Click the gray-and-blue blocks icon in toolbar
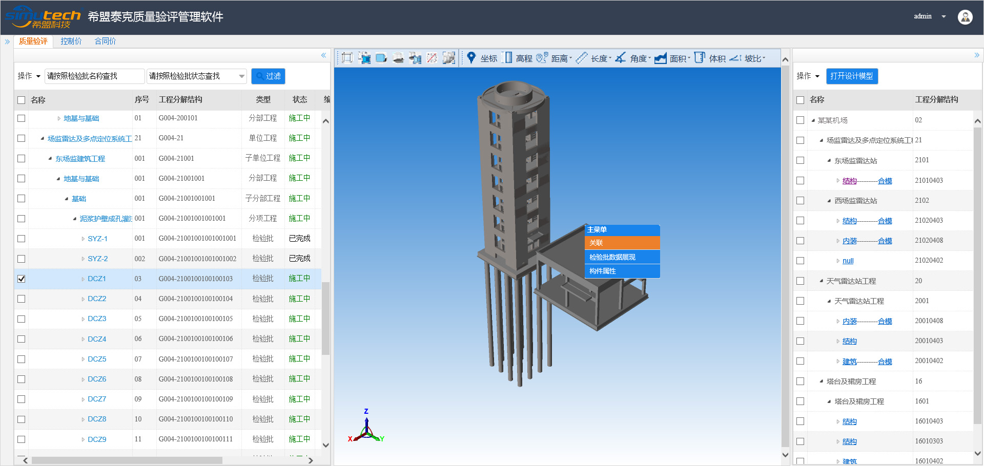This screenshot has height=466, width=984. tap(415, 58)
